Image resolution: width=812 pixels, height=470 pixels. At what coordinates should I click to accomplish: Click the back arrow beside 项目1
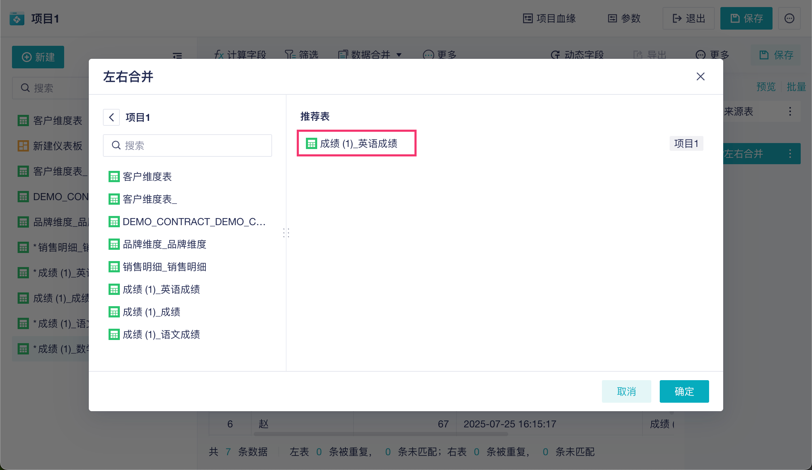(x=111, y=117)
